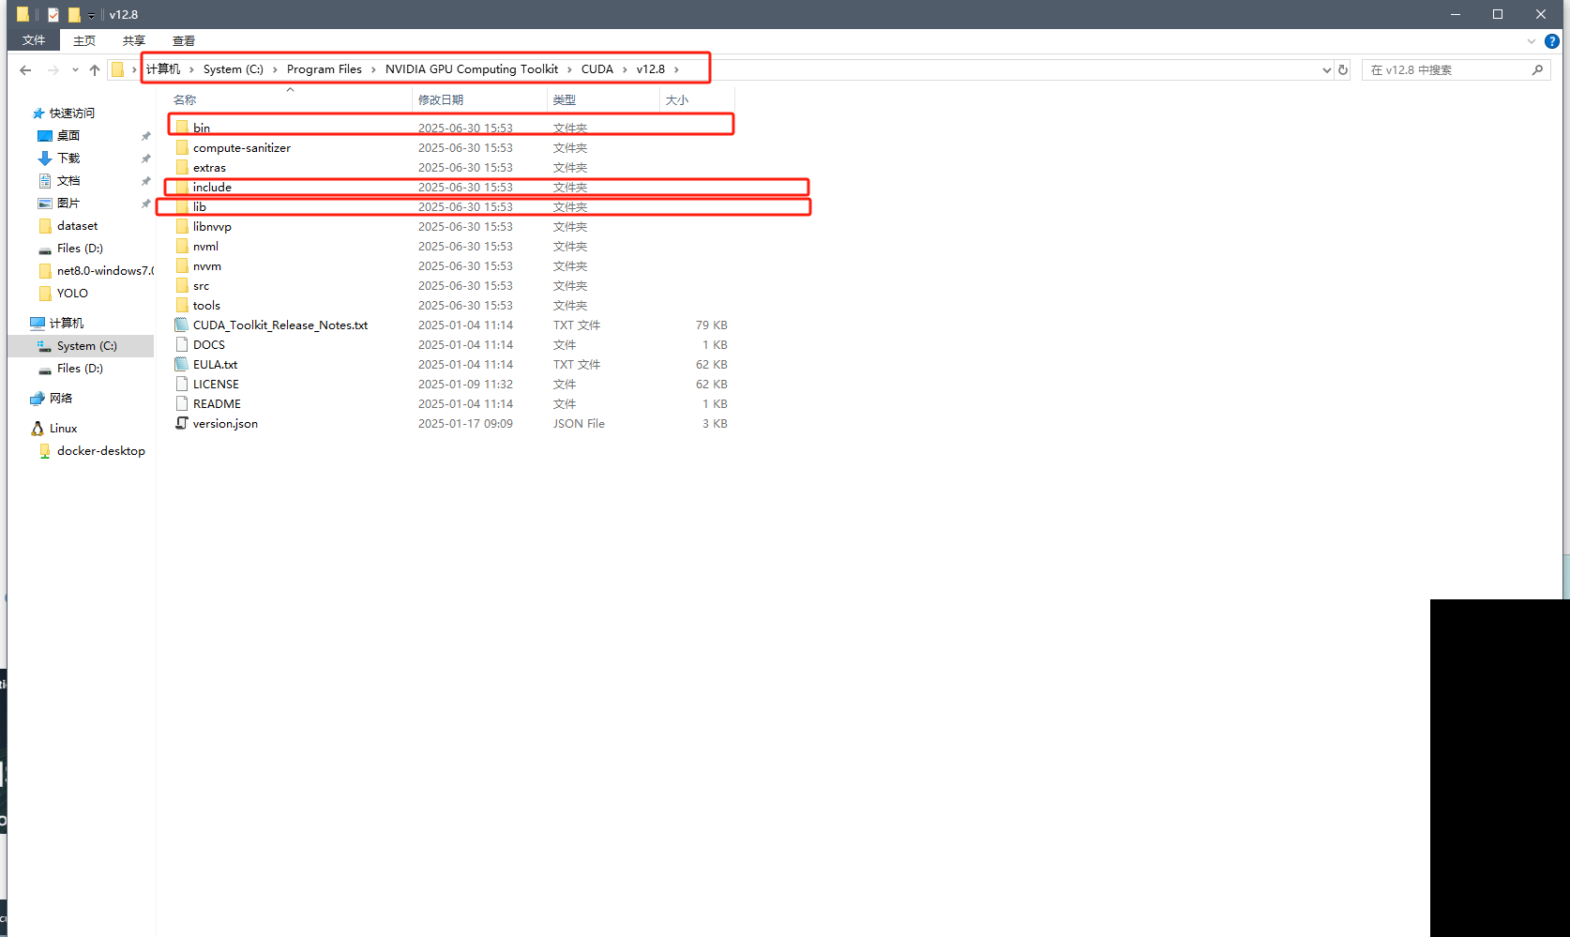Select the tools folder icon
This screenshot has height=937, width=1570.
pyautogui.click(x=182, y=305)
